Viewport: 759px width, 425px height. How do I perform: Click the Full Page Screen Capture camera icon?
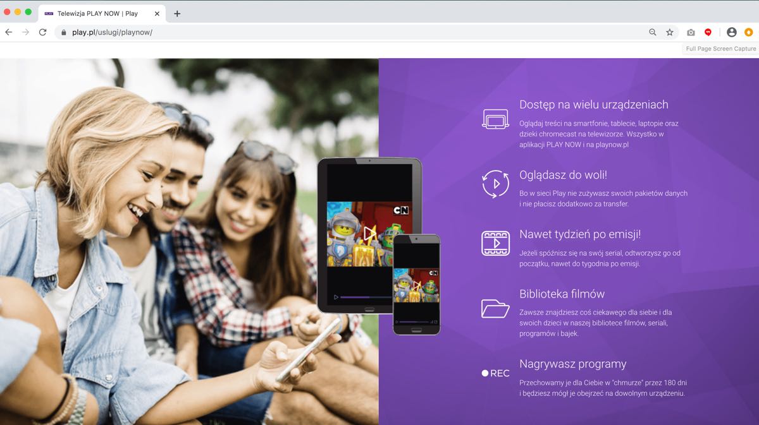pyautogui.click(x=691, y=32)
